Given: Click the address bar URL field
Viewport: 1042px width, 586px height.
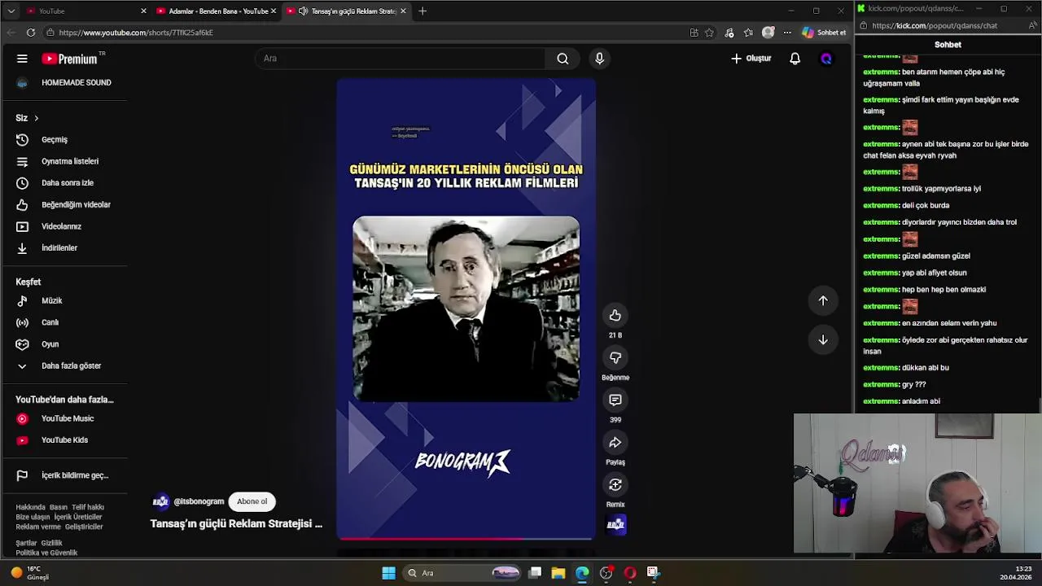Looking at the screenshot, I should [358, 33].
